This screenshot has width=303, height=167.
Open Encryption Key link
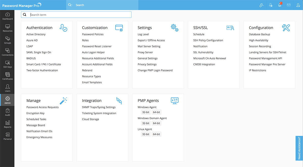(35, 113)
